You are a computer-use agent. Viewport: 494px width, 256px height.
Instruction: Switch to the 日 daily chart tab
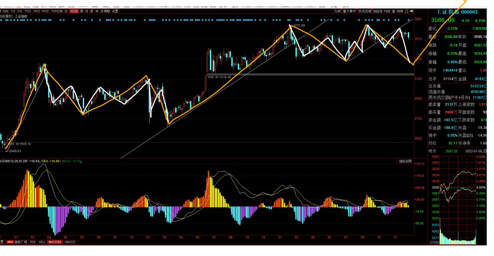coord(66,11)
